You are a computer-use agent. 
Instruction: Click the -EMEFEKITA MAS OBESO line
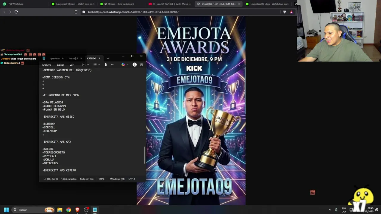pos(58,117)
